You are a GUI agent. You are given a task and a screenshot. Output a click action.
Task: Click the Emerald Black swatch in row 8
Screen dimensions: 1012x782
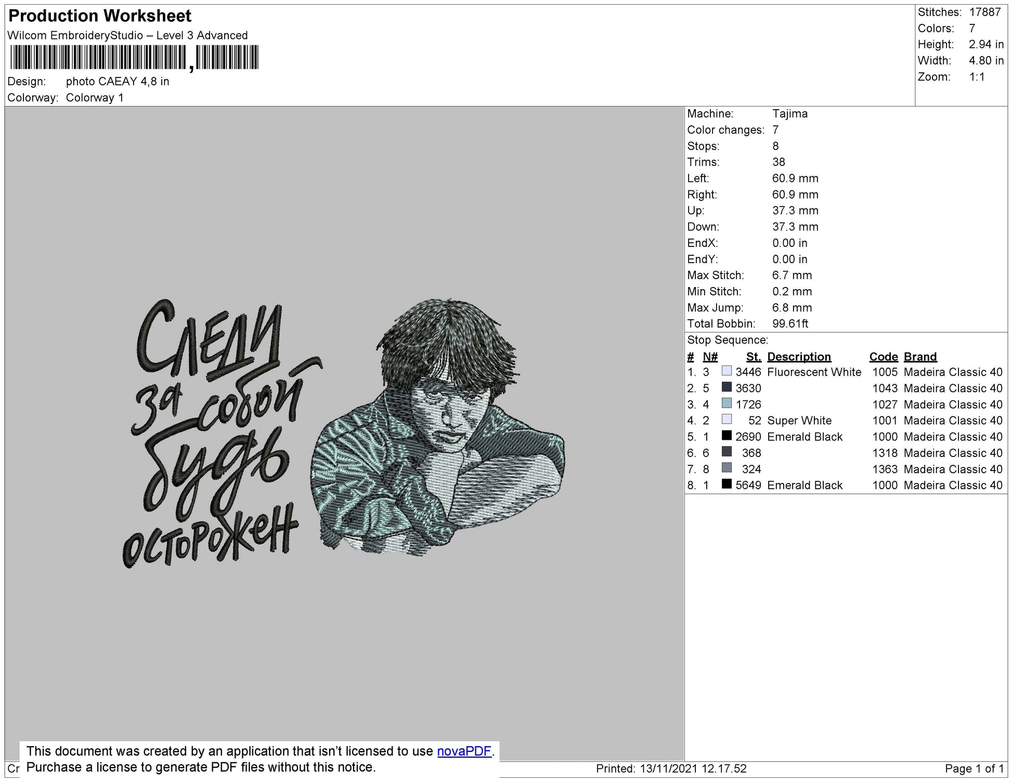(726, 484)
